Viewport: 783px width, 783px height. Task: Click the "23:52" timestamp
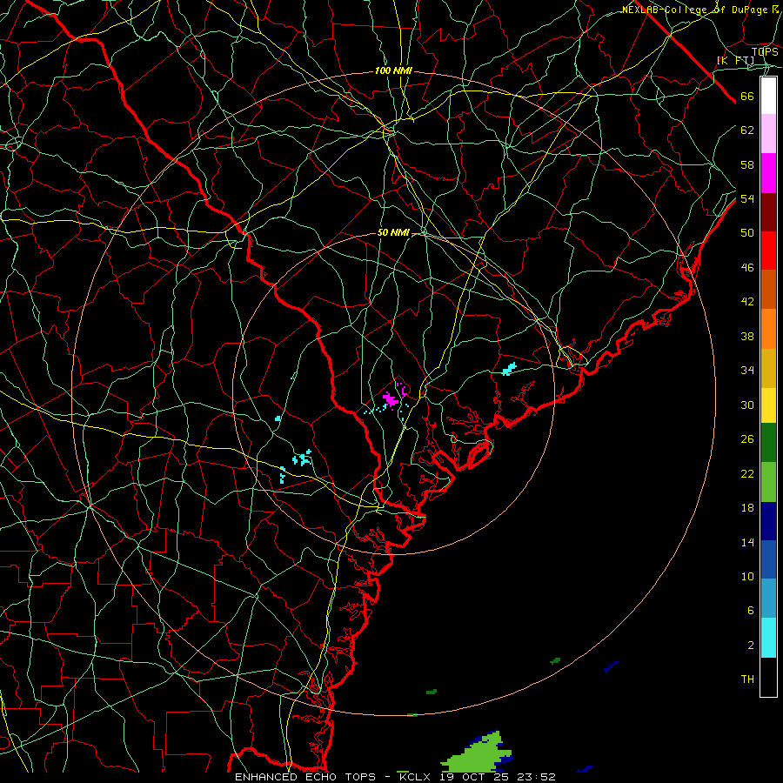[536, 777]
